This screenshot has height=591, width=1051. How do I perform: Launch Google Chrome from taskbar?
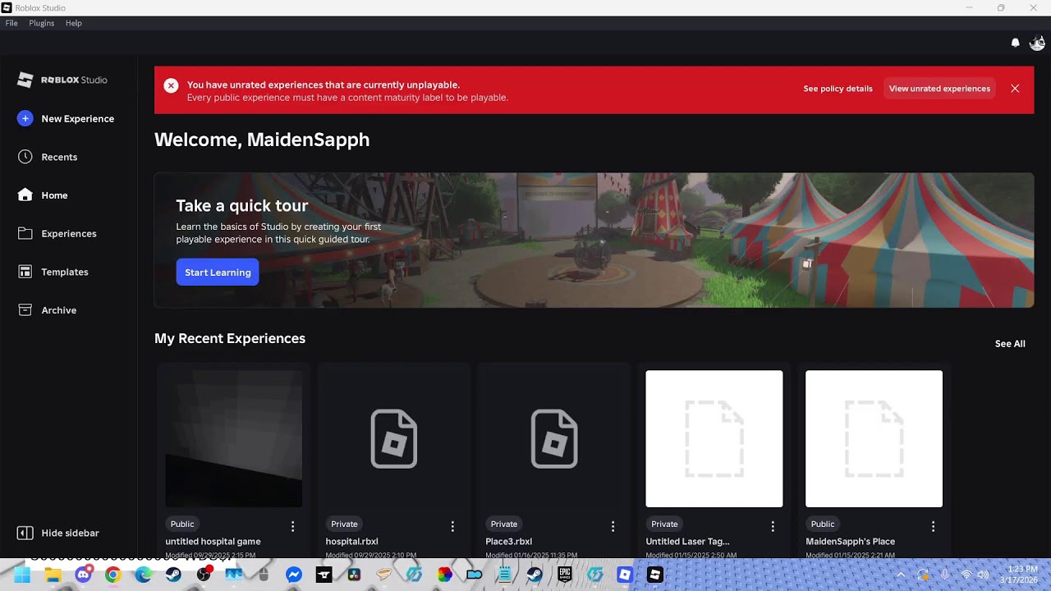coord(112,575)
